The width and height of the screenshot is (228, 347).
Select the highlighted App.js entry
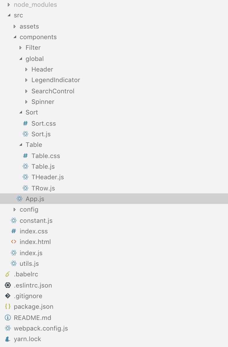tap(35, 199)
